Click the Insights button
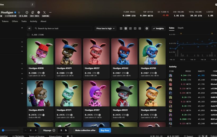Screen dimensions: 217x137 tap(158, 28)
